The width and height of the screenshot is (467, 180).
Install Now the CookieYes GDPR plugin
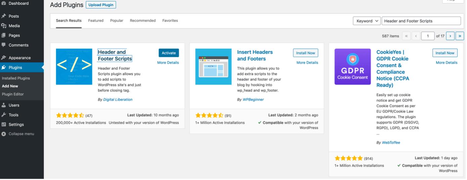pos(445,53)
